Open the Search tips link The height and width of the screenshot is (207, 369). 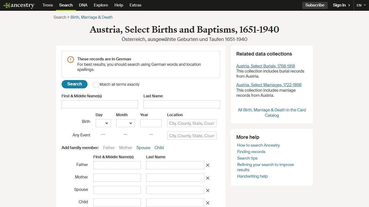pos(247,158)
